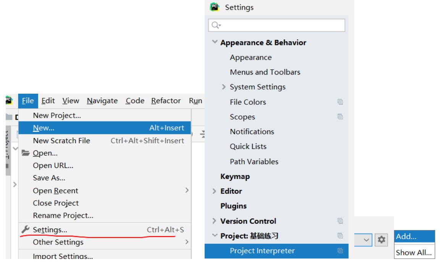Open the Open Recent submenu
Viewport: 444px width, 262px height.
[56, 191]
